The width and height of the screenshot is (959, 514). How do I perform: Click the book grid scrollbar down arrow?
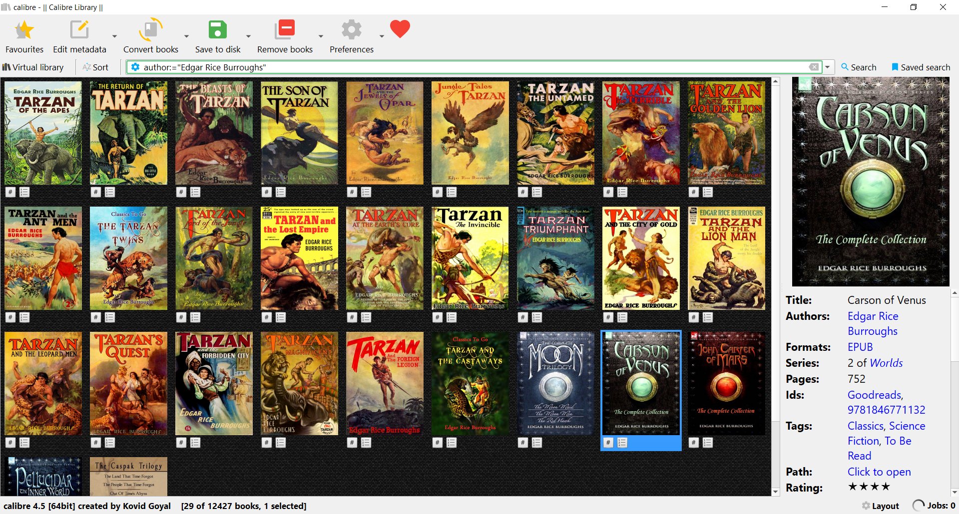coord(776,492)
